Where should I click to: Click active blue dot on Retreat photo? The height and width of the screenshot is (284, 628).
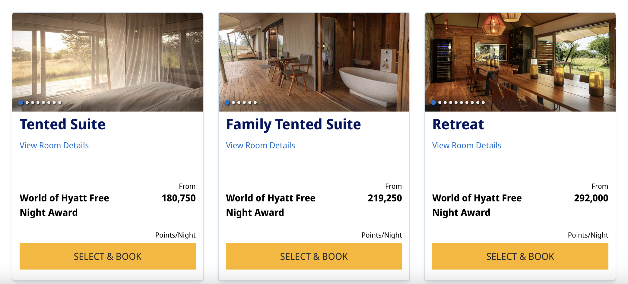433,103
